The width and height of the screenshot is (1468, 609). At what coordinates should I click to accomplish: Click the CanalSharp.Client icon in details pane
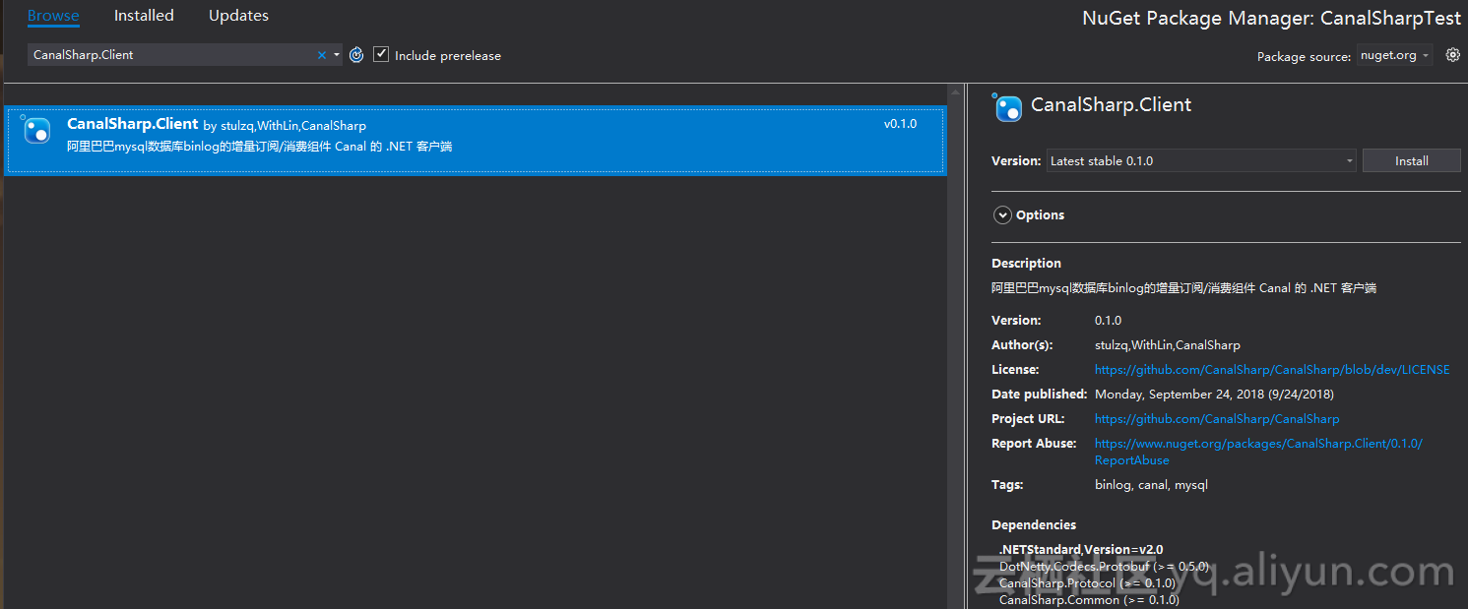(1007, 107)
